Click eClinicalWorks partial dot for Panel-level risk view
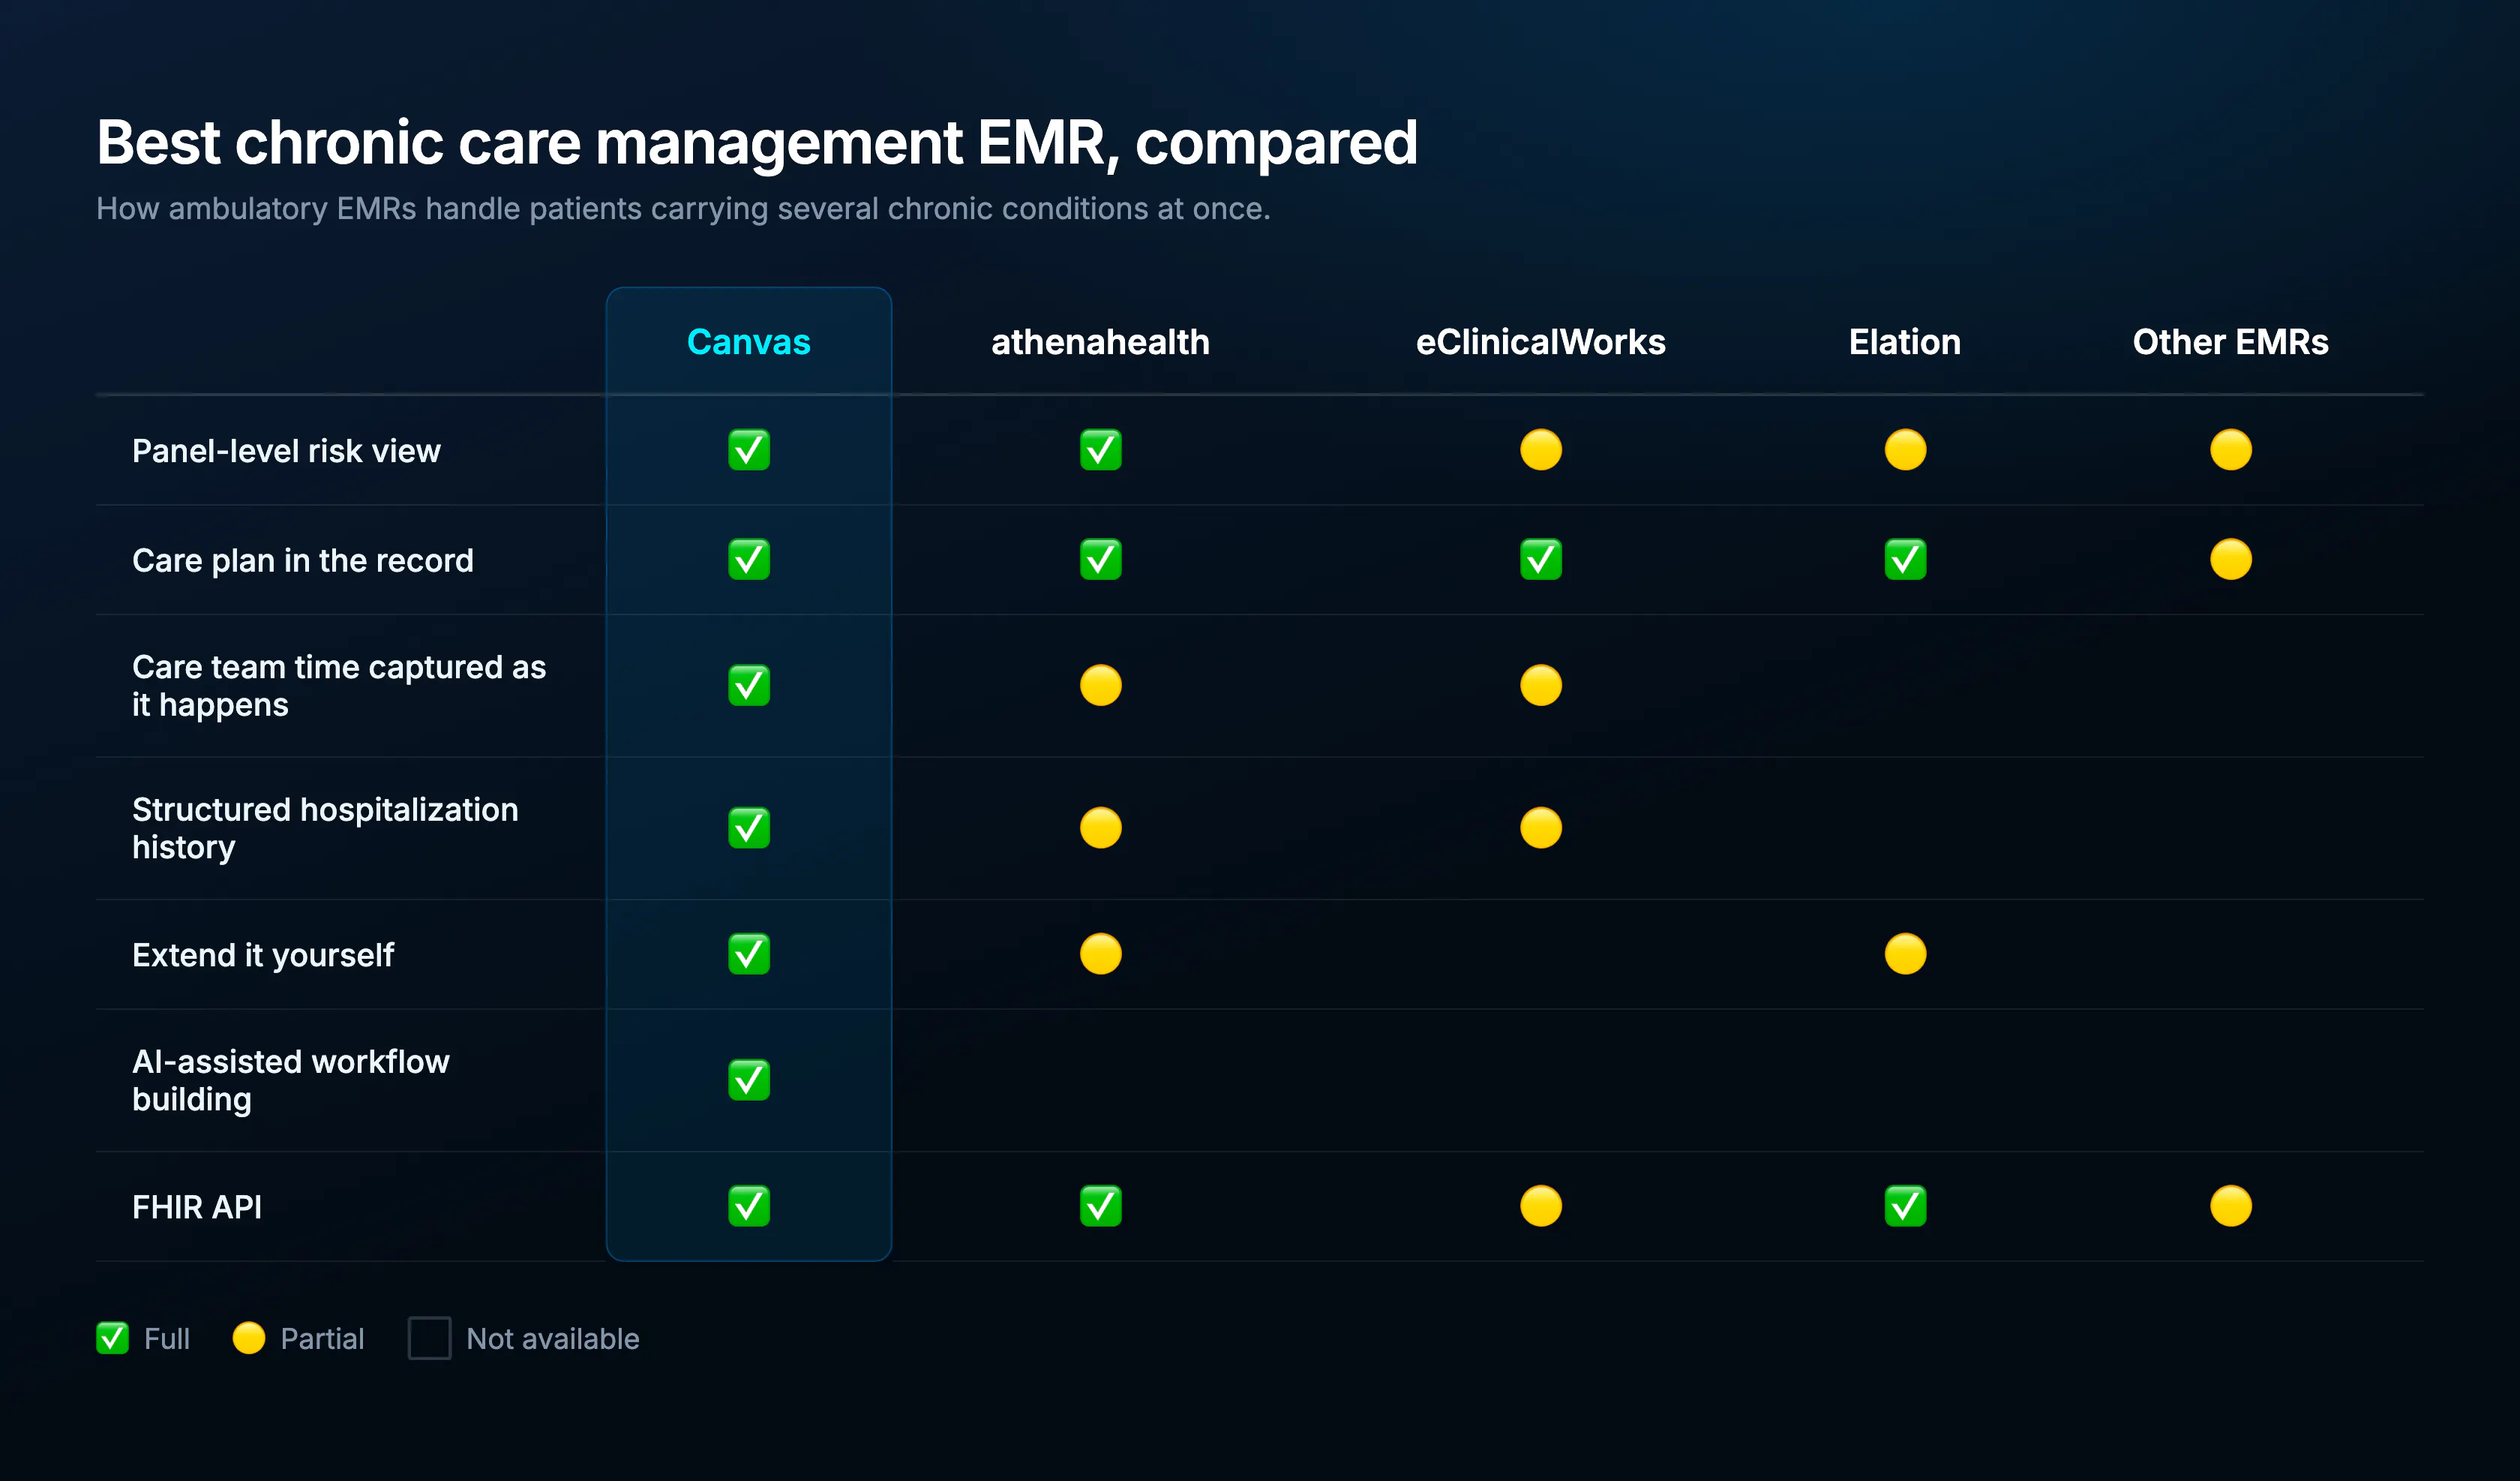The width and height of the screenshot is (2520, 1481). click(1541, 450)
